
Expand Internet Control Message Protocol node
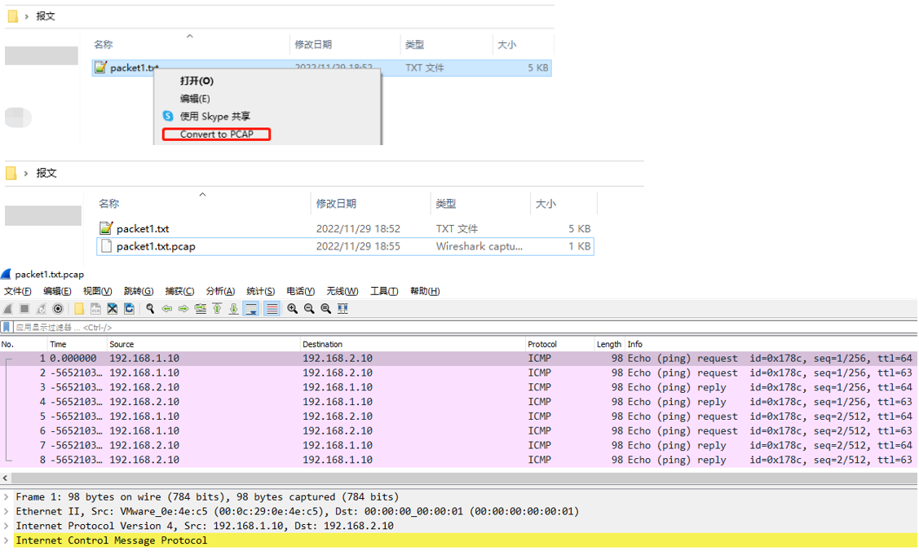pyautogui.click(x=7, y=540)
